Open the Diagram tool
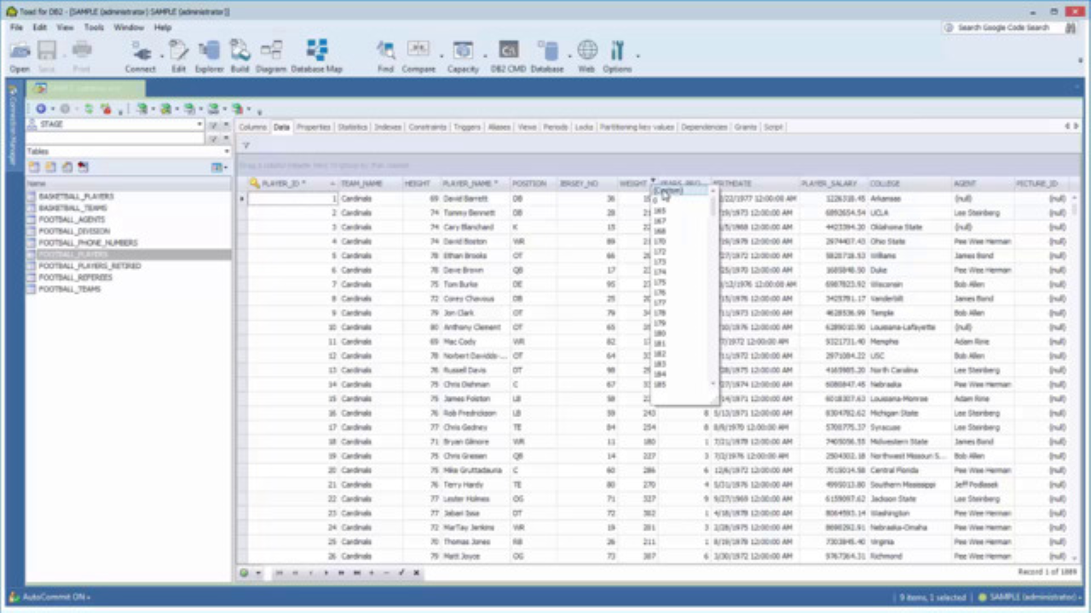The width and height of the screenshot is (1091, 613). point(270,49)
